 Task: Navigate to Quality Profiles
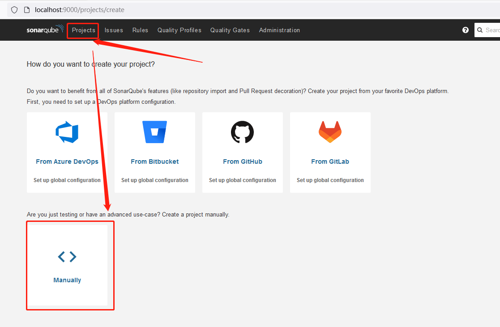179,30
